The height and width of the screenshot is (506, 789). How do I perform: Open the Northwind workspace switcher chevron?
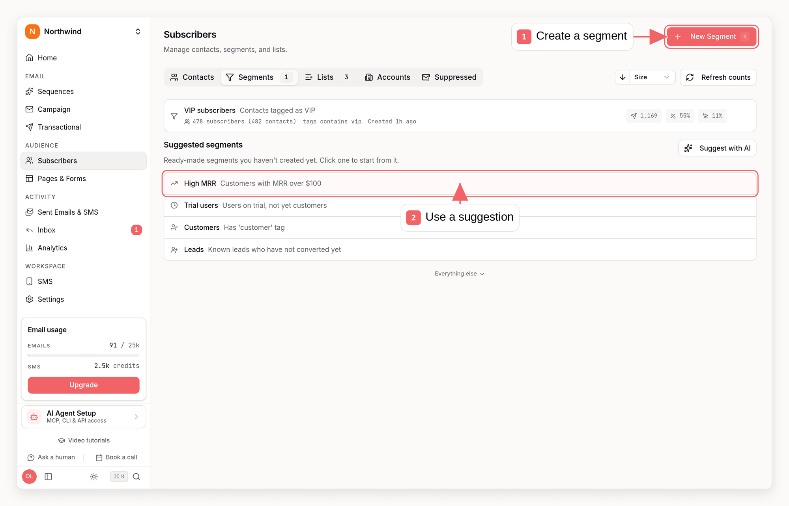click(138, 32)
